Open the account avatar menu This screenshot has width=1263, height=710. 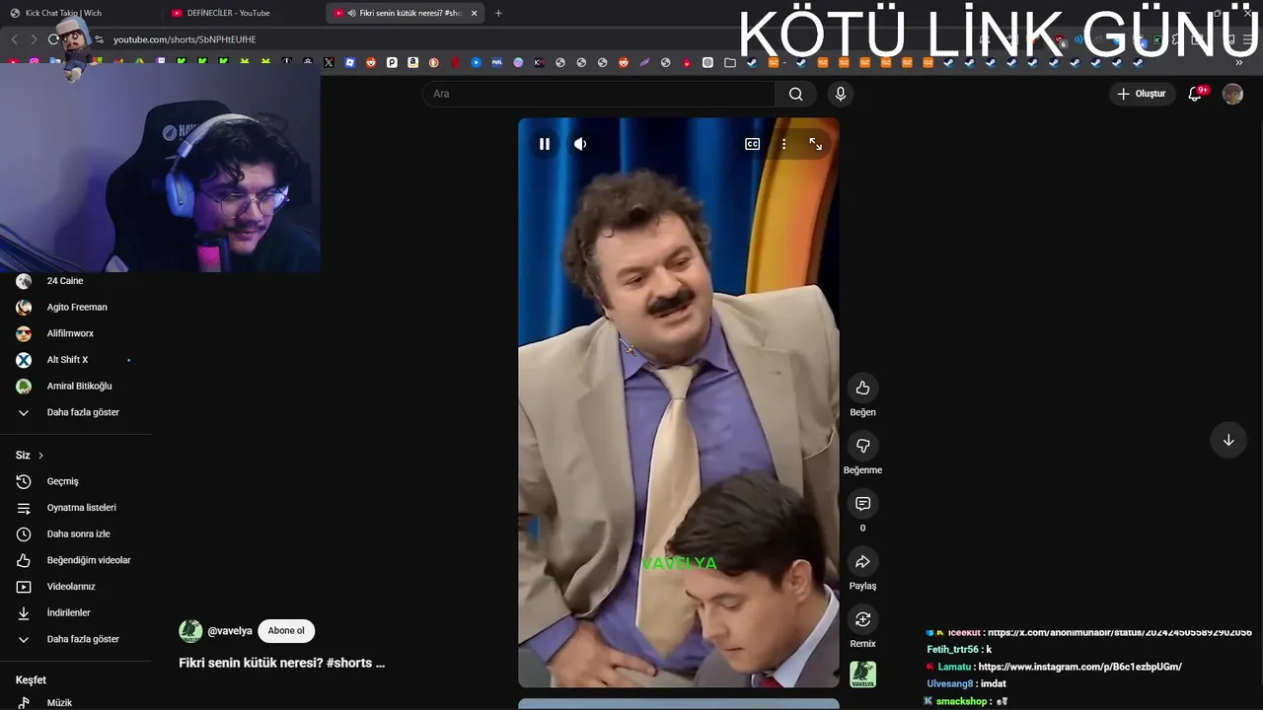pos(1232,94)
